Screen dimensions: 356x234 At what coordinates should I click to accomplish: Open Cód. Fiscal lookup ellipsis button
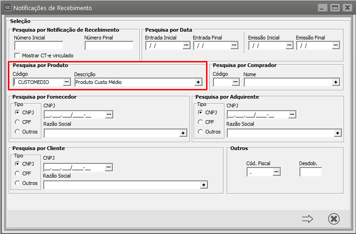pyautogui.click(x=276, y=172)
